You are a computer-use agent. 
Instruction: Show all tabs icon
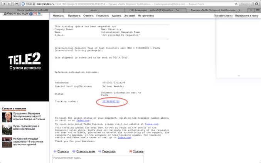tap(258, 10)
